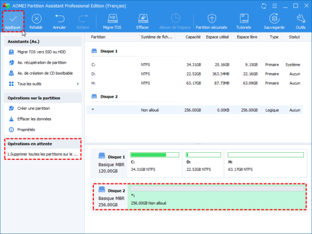The height and width of the screenshot is (234, 312).
Task: Open the hamburger menu in title bar
Action: (x=275, y=6)
